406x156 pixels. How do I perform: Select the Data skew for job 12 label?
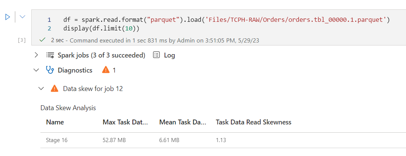point(92,89)
